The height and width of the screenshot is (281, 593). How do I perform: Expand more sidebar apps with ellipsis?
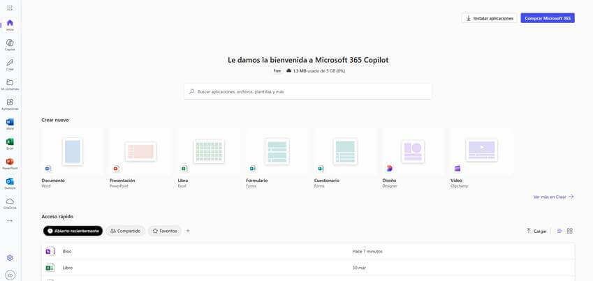[10, 221]
